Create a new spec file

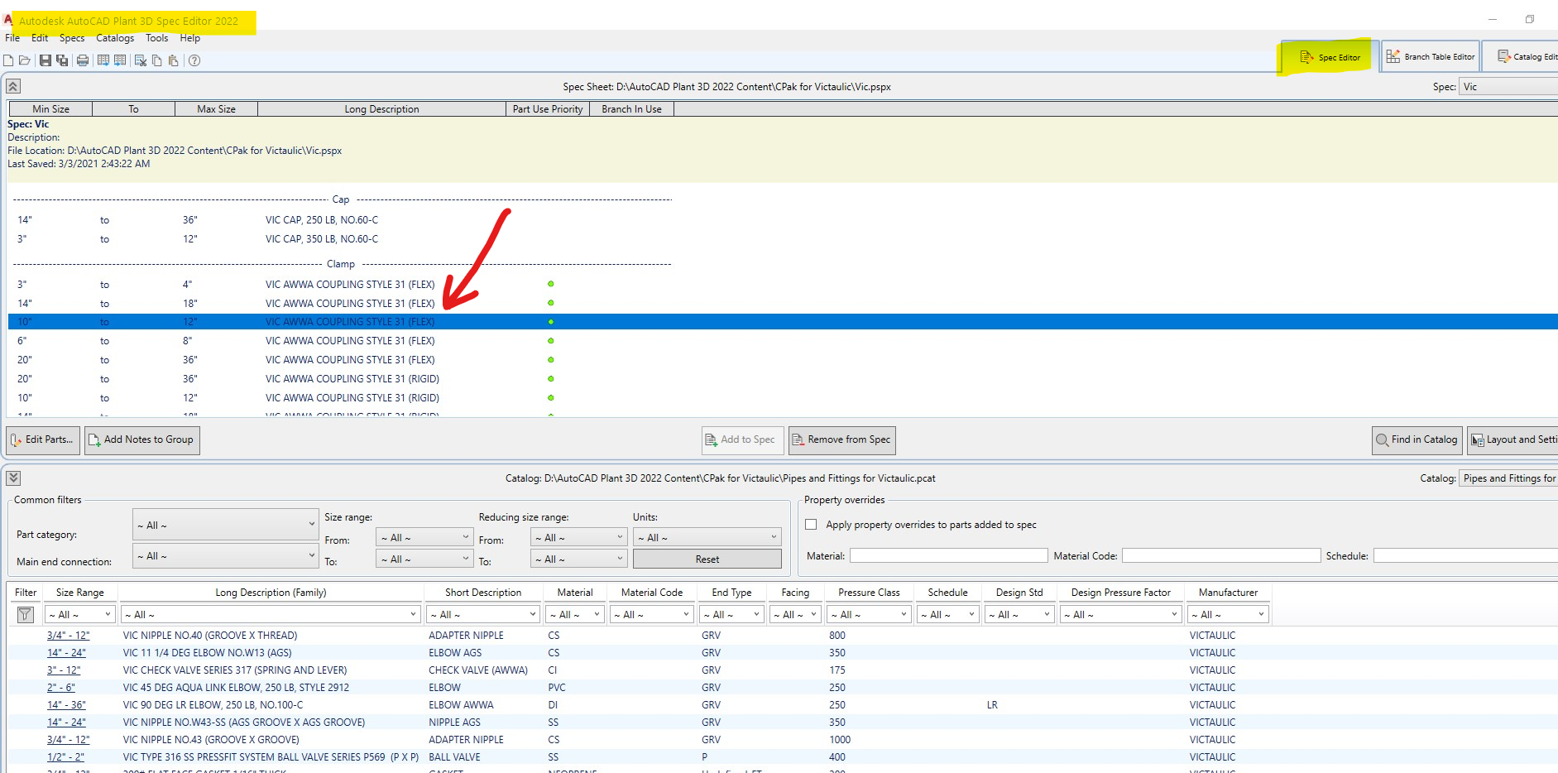point(8,60)
